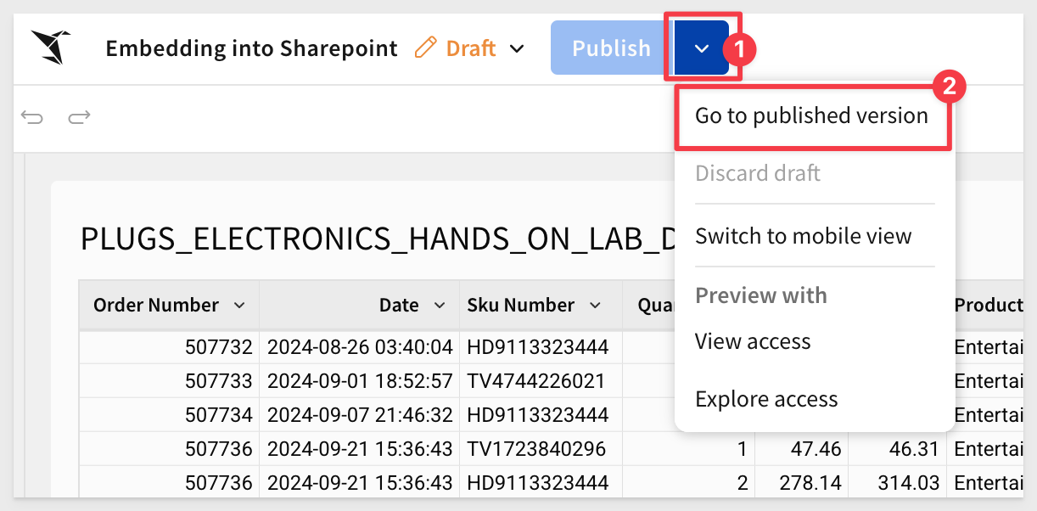This screenshot has width=1037, height=511.
Task: Click the Publish button
Action: (x=611, y=48)
